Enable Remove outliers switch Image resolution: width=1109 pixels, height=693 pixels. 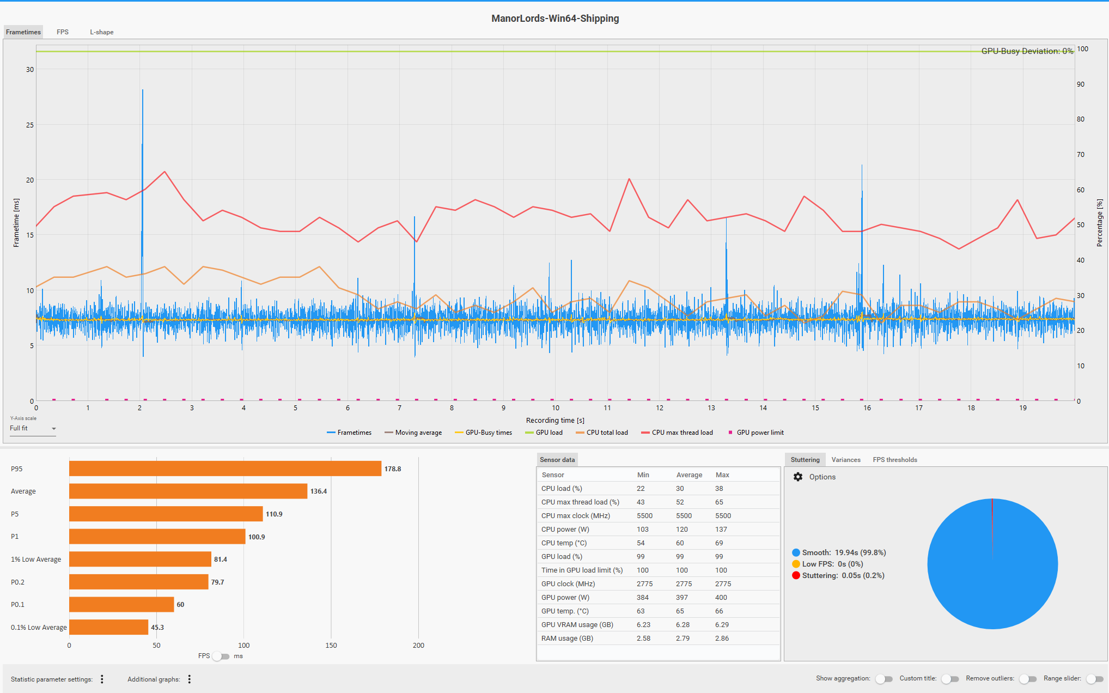point(1028,679)
